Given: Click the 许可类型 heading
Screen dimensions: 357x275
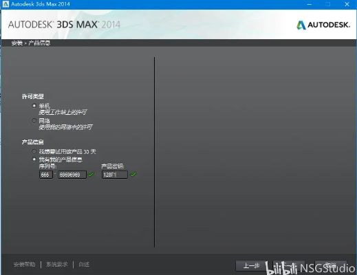Looking at the screenshot, I should tap(33, 96).
